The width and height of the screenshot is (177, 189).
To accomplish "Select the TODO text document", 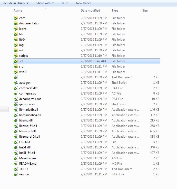I will 23,169.
